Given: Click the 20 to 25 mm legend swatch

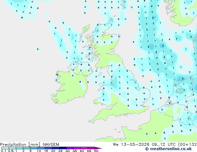Looking at the screenshot, I should pyautogui.click(x=55, y=148).
